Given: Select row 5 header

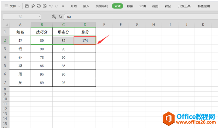Looking at the screenshot, I should click(x=5, y=65).
